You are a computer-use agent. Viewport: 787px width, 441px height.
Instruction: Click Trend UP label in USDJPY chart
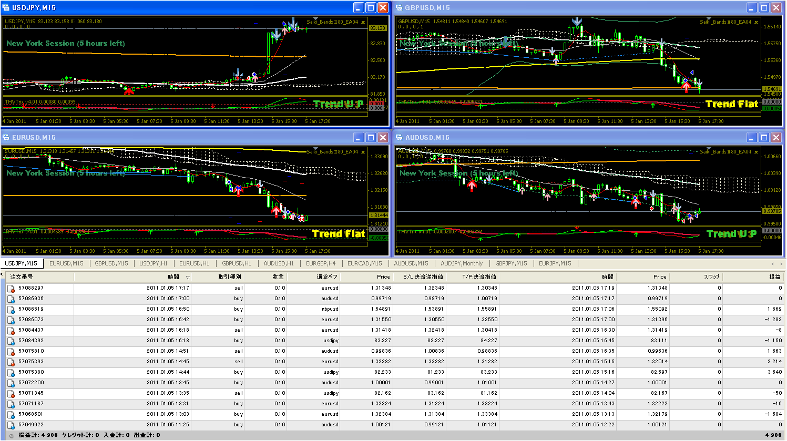coord(339,104)
